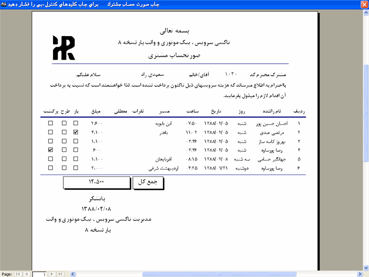Viewport: 369px width, 277px height.
Task: Click the heading صورتحساب مشتری
Action: pyautogui.click(x=174, y=55)
